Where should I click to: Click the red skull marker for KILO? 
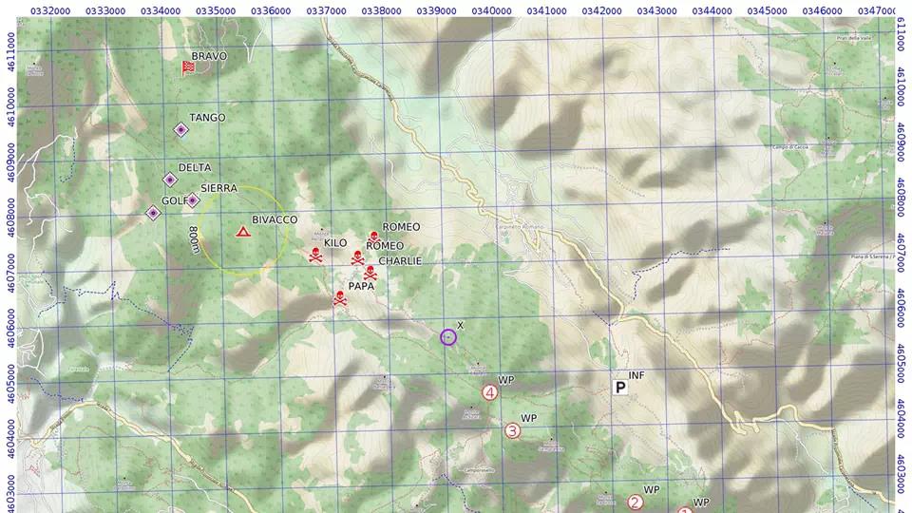[315, 255]
